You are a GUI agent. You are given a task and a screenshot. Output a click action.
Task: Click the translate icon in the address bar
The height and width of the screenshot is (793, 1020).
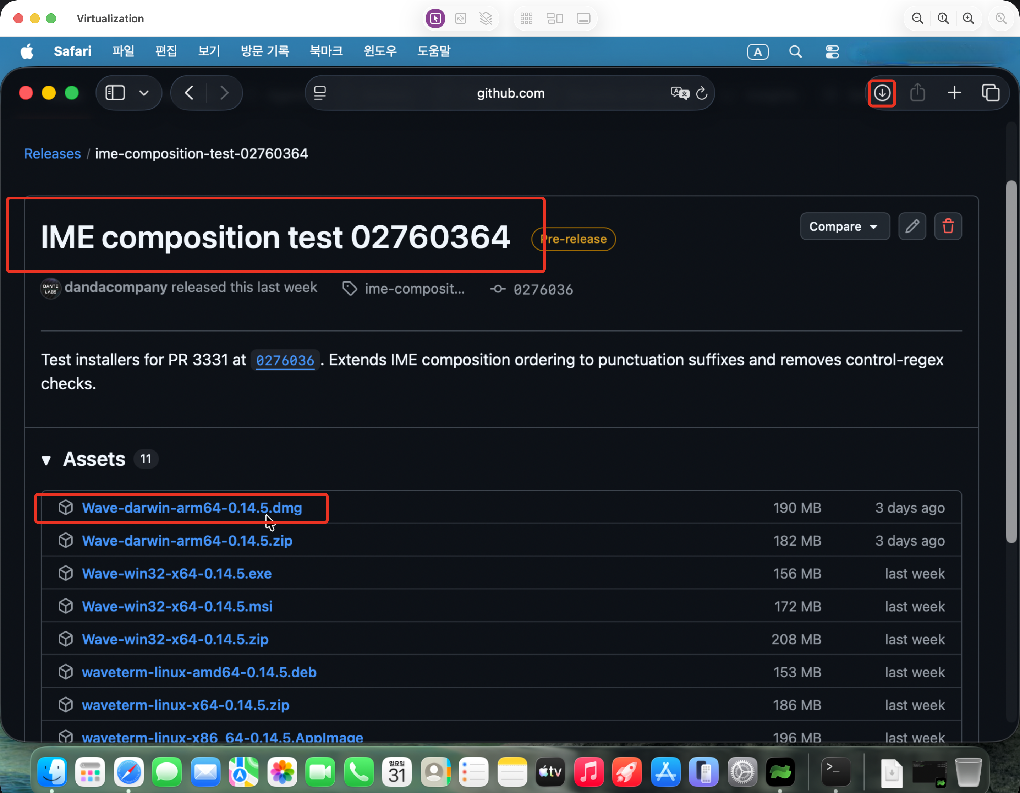click(x=680, y=93)
